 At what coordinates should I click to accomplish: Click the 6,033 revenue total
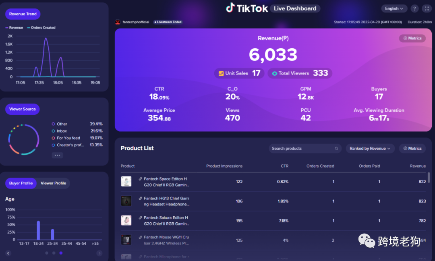click(x=273, y=55)
